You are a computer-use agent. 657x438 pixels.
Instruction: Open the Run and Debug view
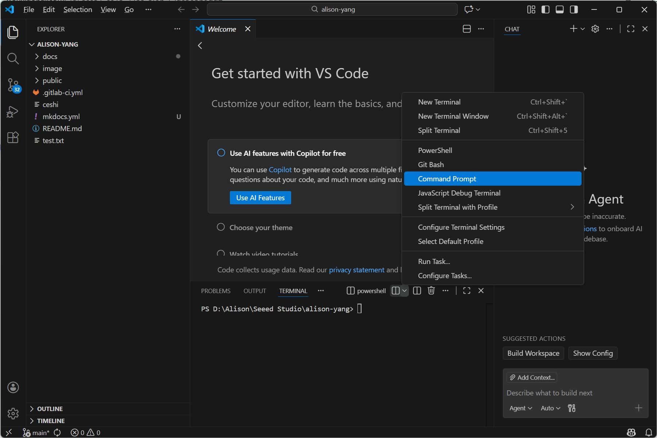[13, 112]
